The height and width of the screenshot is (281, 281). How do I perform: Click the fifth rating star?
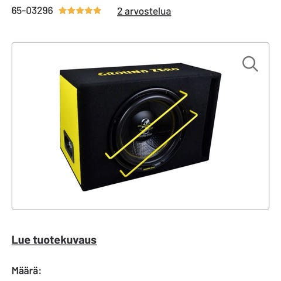[x=97, y=11]
